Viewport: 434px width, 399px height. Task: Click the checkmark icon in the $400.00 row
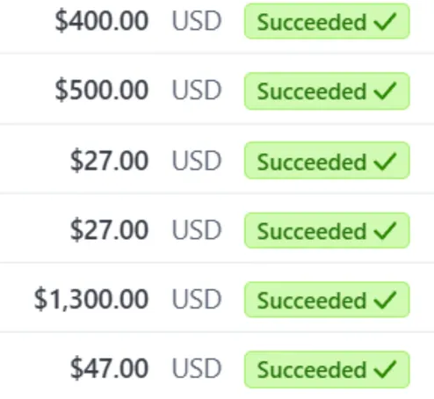(x=385, y=21)
